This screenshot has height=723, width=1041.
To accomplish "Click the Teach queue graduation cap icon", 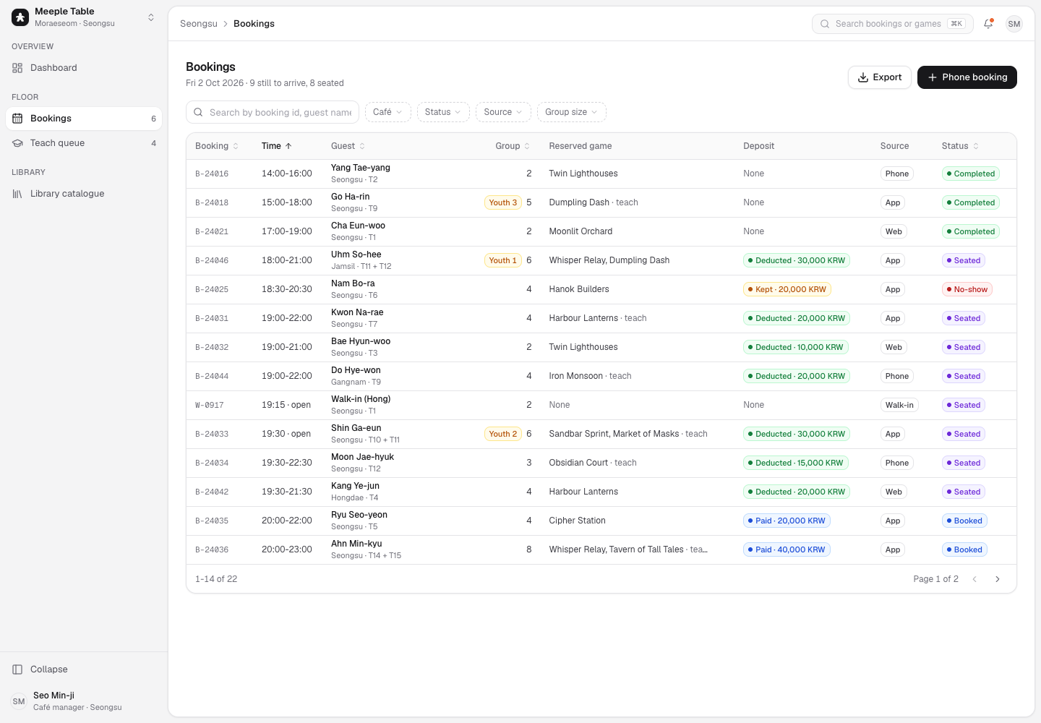I will click(17, 143).
